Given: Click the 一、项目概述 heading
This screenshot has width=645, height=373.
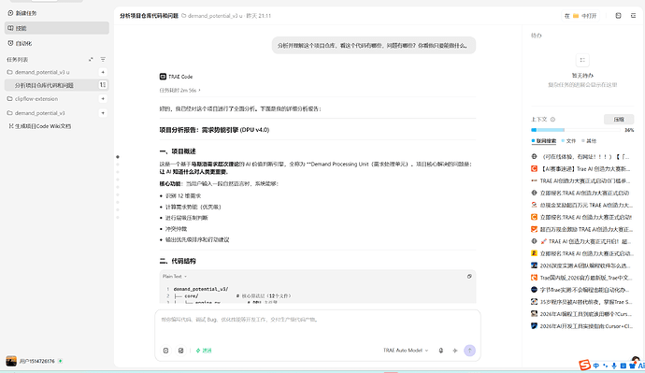Looking at the screenshot, I should tap(178, 151).
